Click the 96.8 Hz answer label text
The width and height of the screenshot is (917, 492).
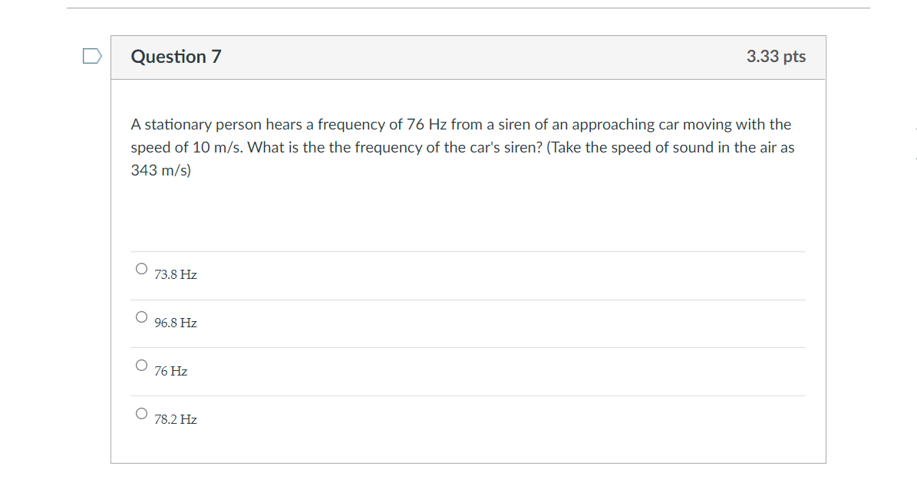coord(176,323)
